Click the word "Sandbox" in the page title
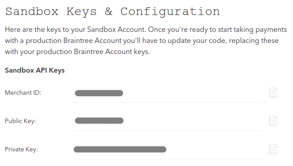The width and height of the screenshot is (293, 166). [32, 12]
